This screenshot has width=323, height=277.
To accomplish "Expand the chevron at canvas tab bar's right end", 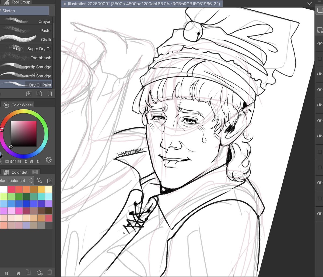I will tap(310, 4).
